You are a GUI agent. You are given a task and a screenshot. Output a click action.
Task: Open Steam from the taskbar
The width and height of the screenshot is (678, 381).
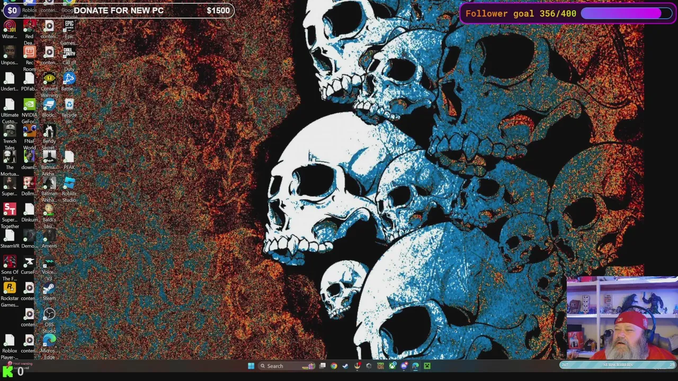(x=345, y=366)
